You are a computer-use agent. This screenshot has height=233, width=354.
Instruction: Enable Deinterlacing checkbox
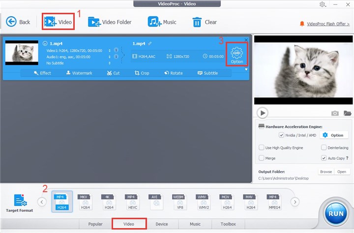324,147
